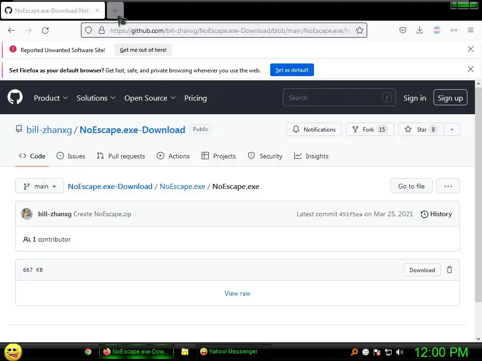Click the Notifications bell button
This screenshot has height=361, width=482.
pos(314,129)
